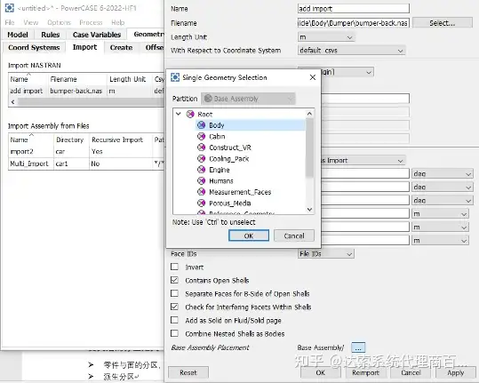Viewport: 479px width, 383px height.
Task: Click the Filename input field
Action: pos(354,23)
